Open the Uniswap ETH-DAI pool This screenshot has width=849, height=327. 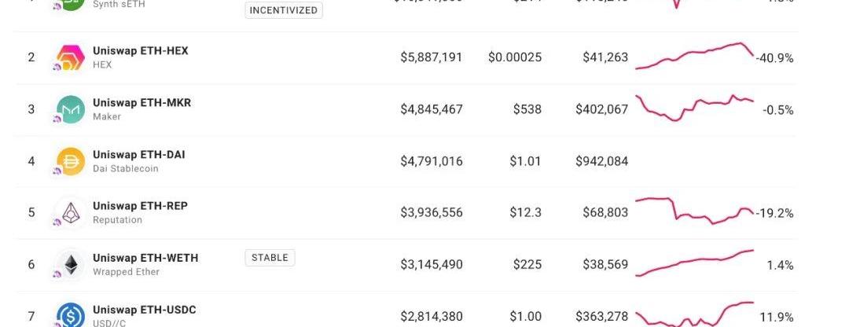click(139, 155)
